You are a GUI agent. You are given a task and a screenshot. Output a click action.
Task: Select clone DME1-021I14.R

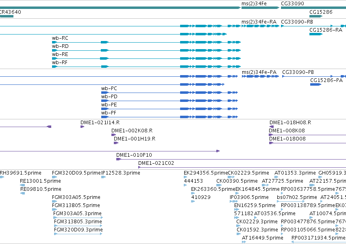click(x=100, y=123)
